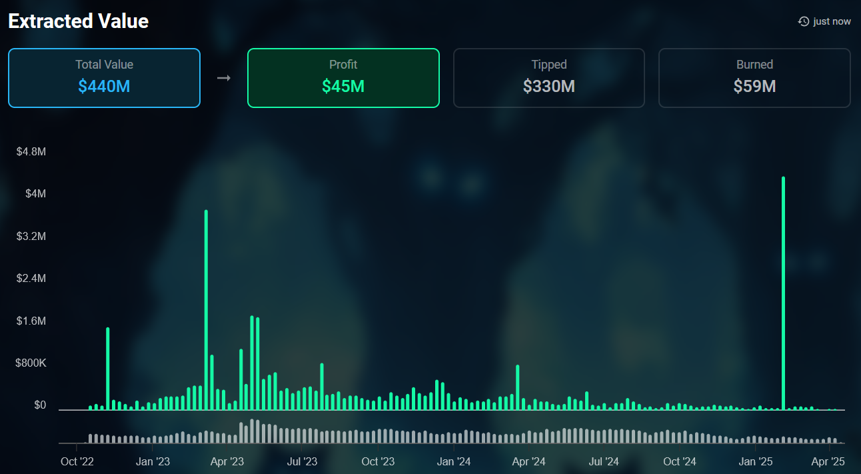861x474 pixels.
Task: Toggle the Profit $45M card
Action: [343, 78]
